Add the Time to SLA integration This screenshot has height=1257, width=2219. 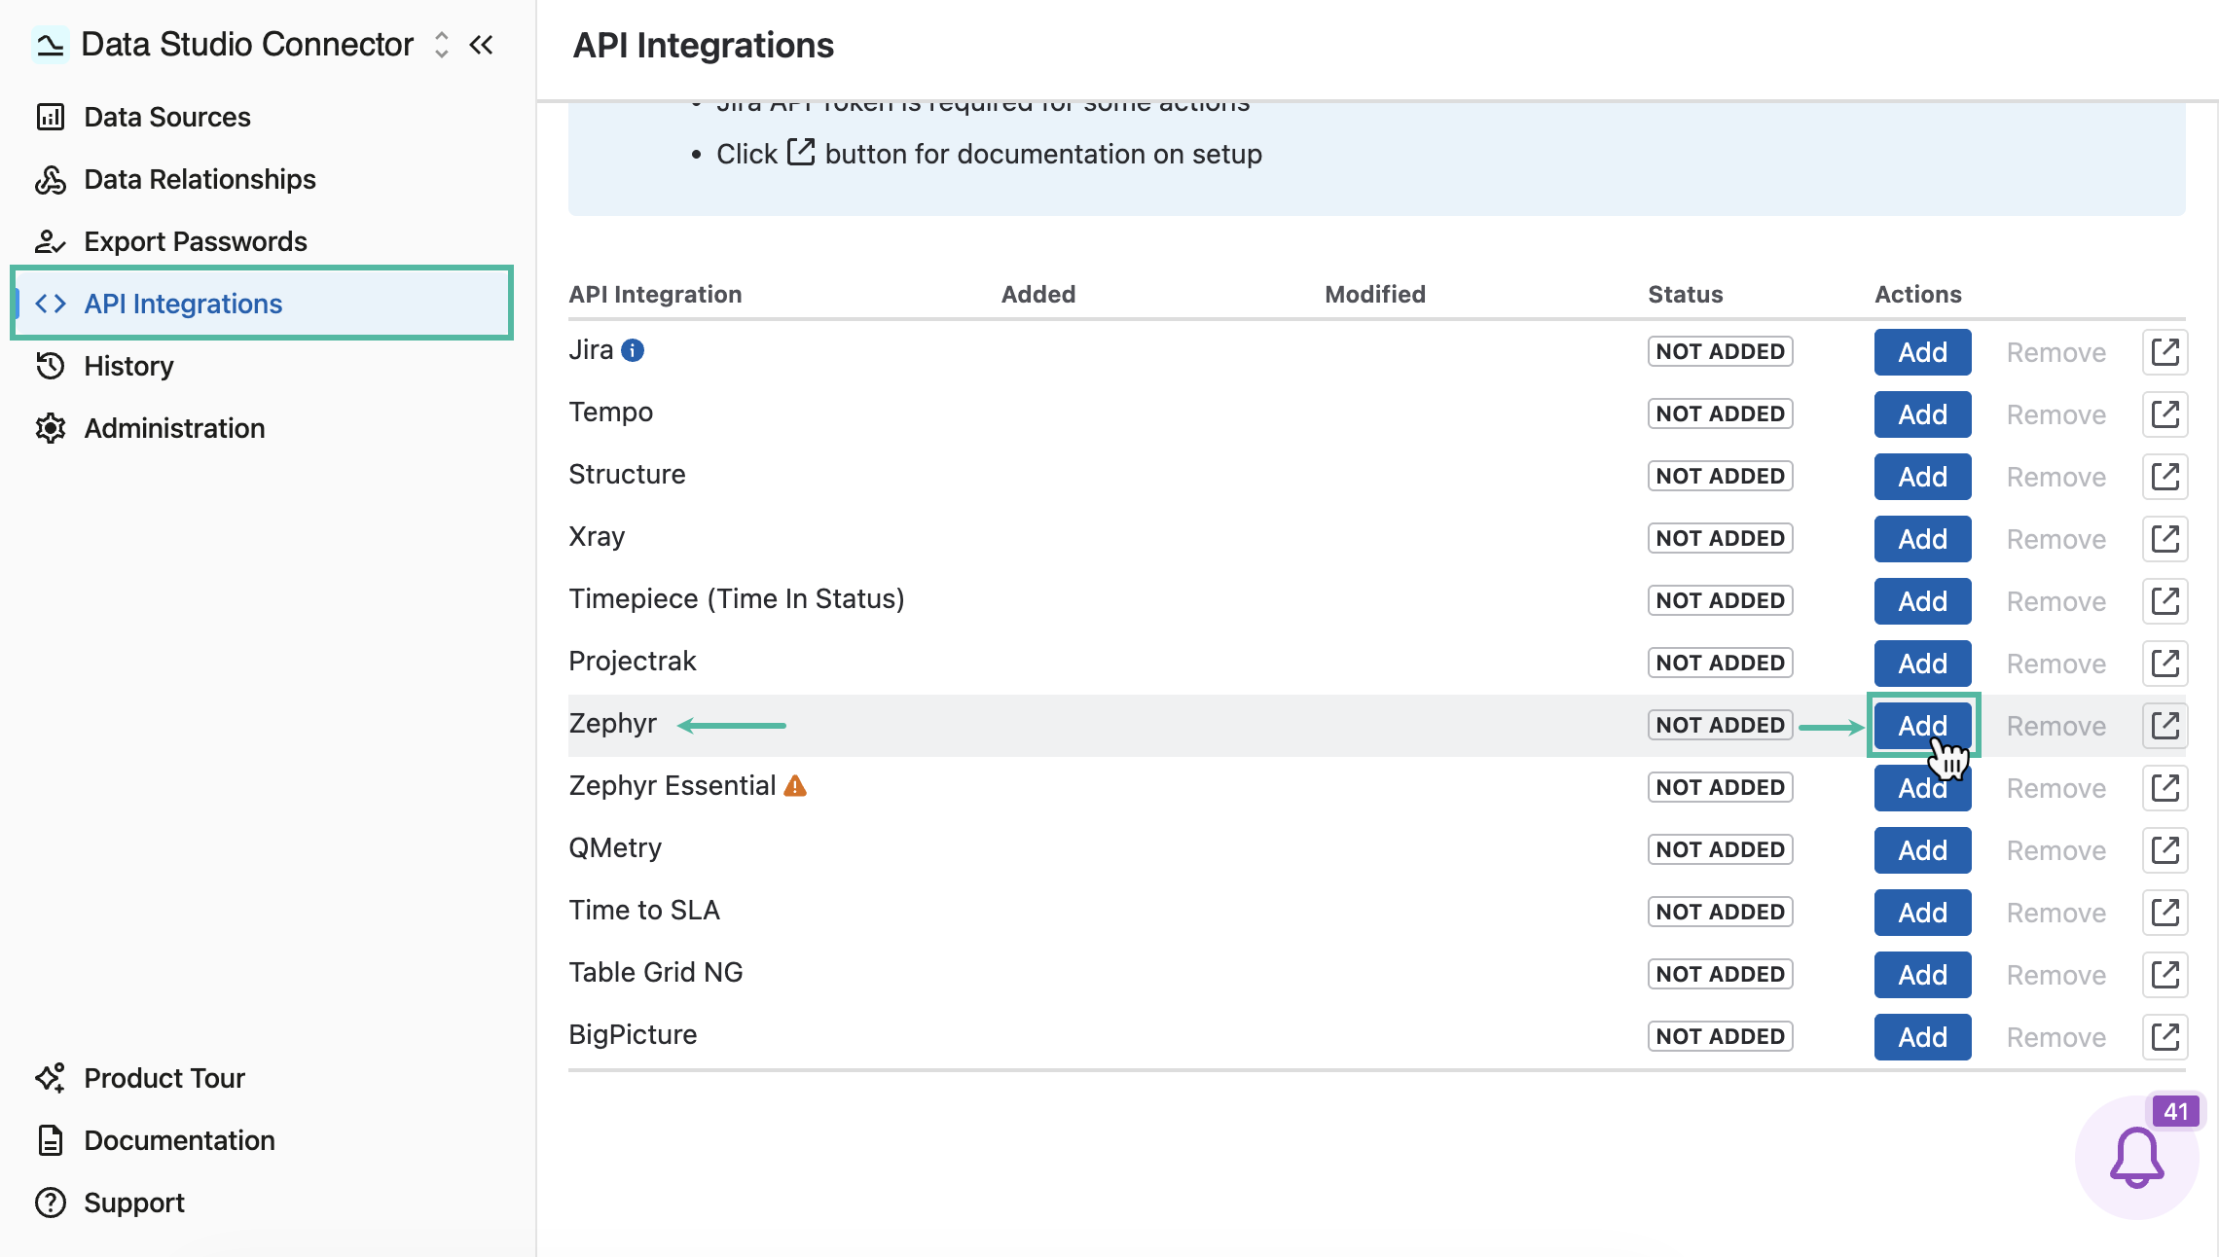tap(1922, 913)
